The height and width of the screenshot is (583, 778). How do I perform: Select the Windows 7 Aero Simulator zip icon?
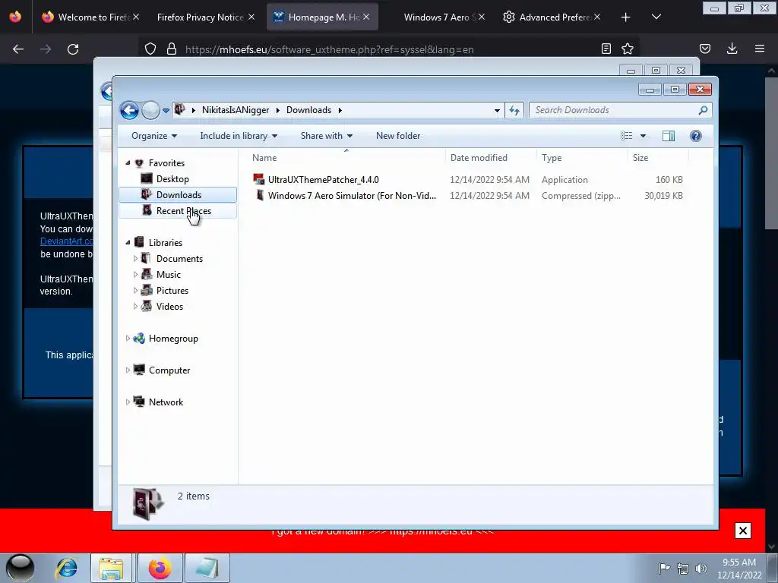tap(260, 195)
